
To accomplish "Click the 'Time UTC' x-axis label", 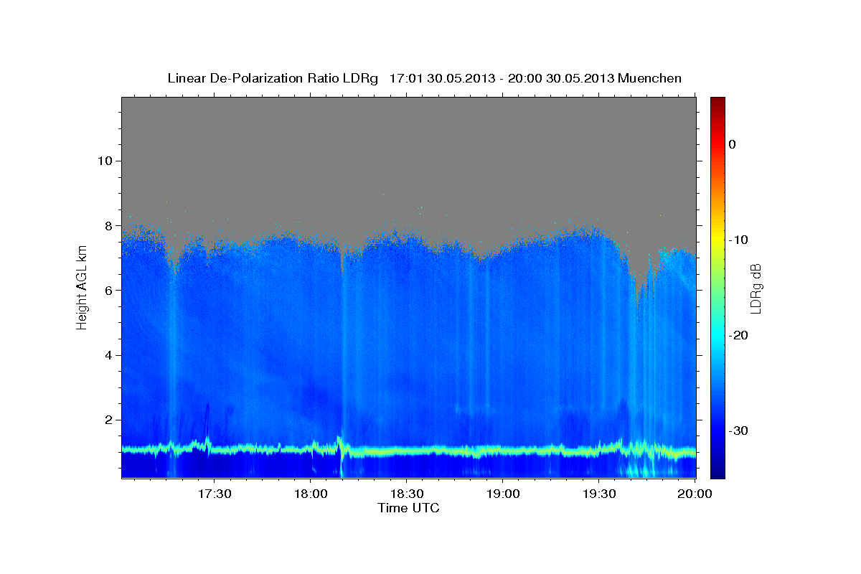I will click(x=408, y=508).
